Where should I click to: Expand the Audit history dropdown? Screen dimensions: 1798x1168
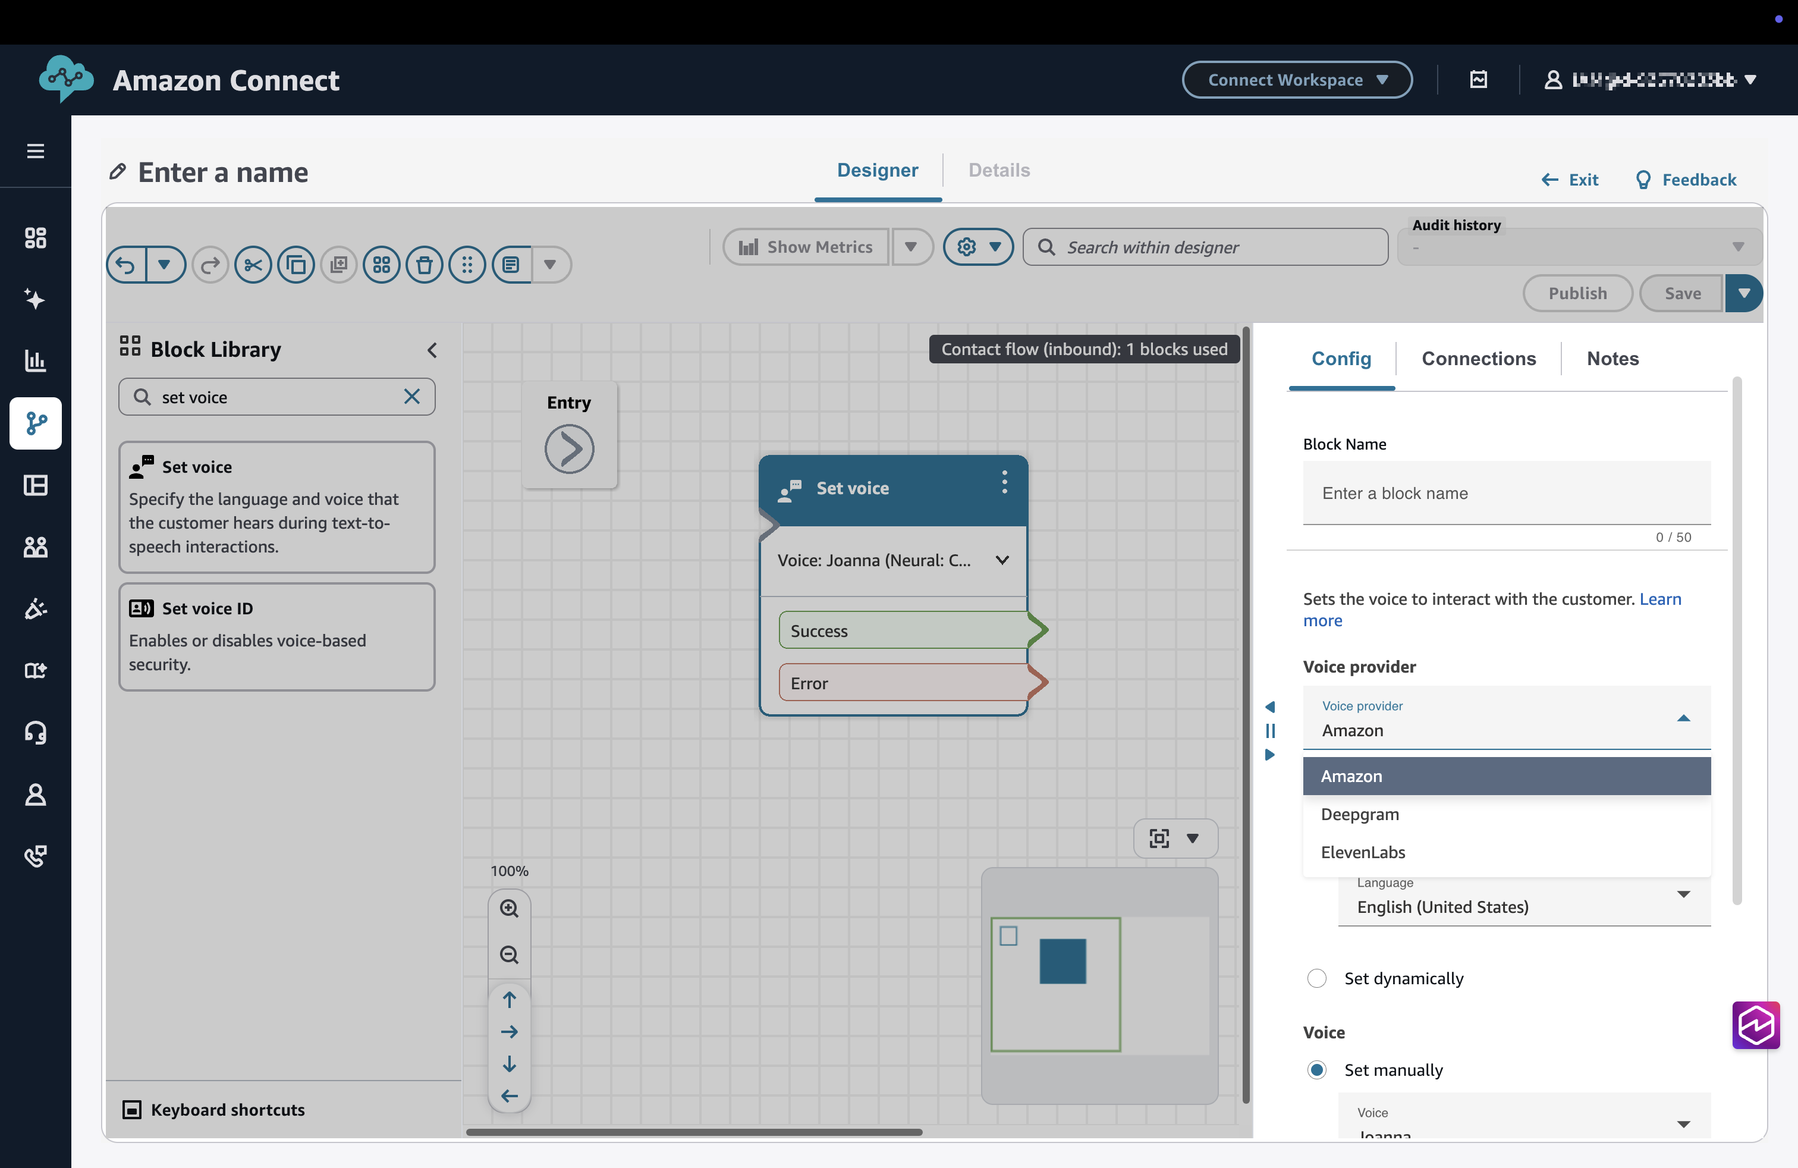tap(1739, 246)
